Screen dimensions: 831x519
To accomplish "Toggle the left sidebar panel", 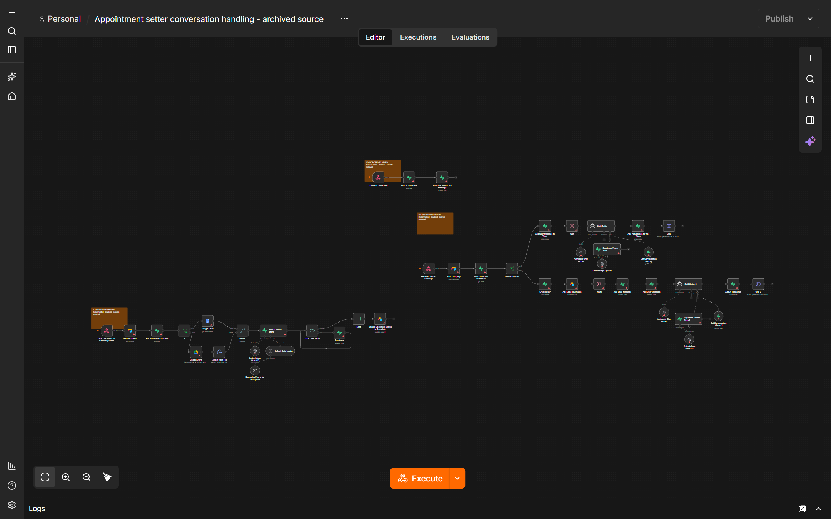I will 12,50.
